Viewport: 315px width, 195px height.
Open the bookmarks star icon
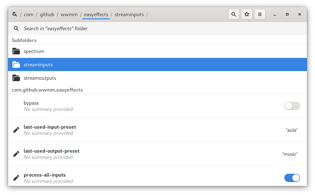(247, 14)
